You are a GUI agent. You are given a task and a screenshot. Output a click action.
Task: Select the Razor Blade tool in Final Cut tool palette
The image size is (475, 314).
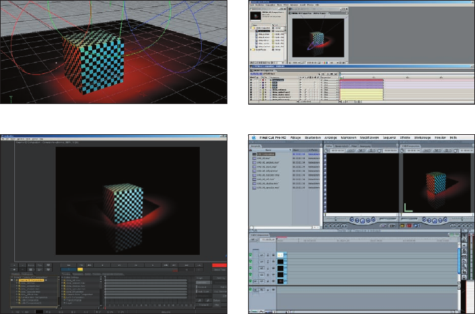click(464, 262)
